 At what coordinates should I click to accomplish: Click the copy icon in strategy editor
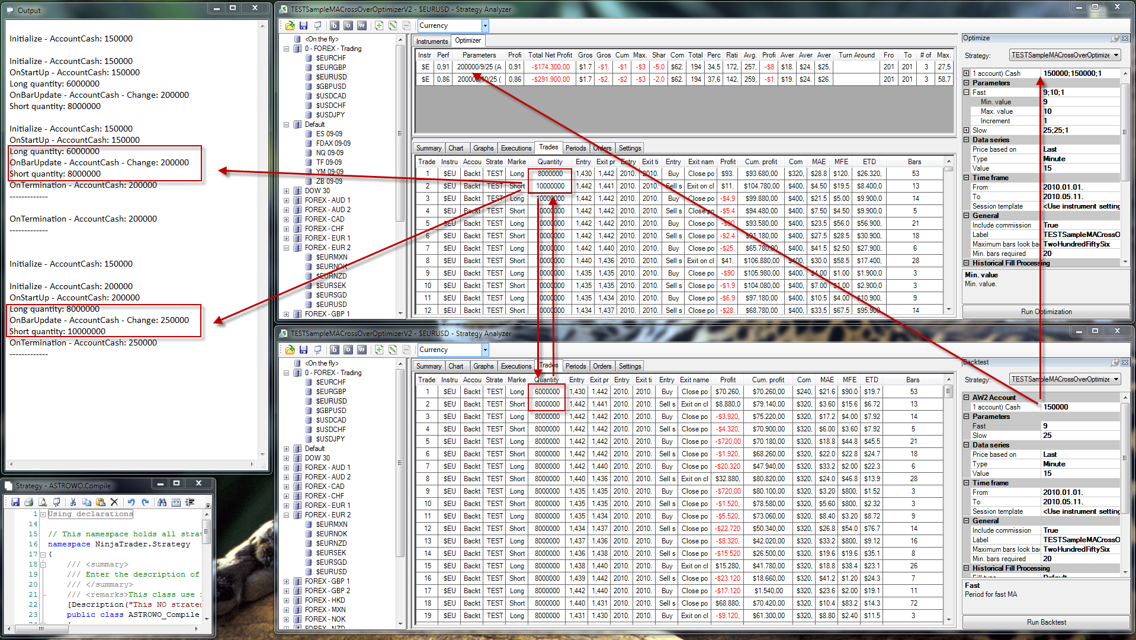point(86,502)
